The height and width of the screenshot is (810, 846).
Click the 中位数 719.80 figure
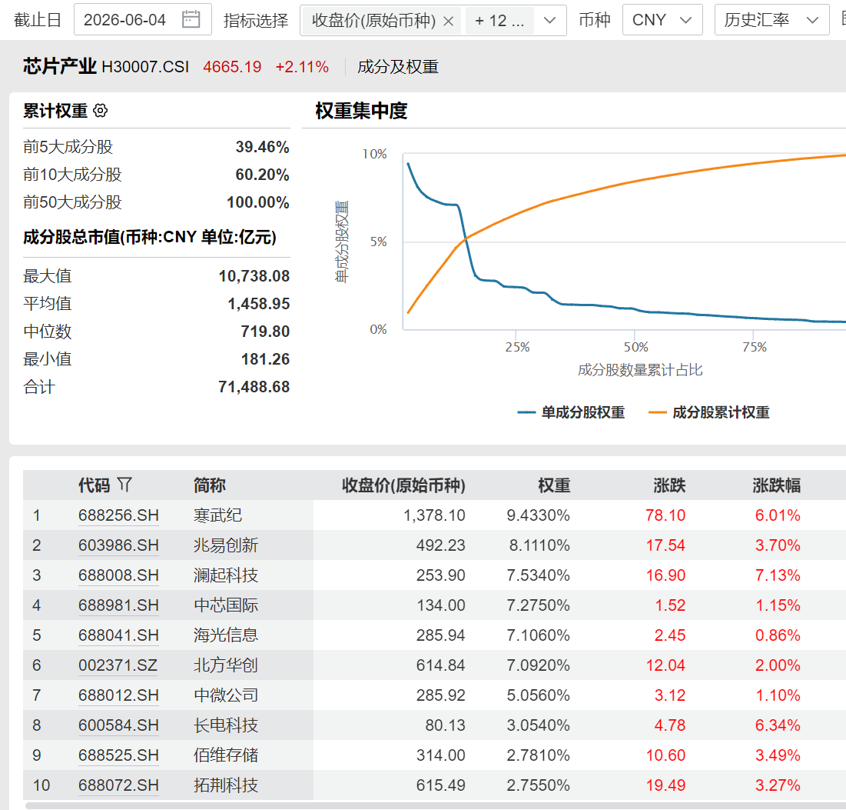[x=265, y=332]
